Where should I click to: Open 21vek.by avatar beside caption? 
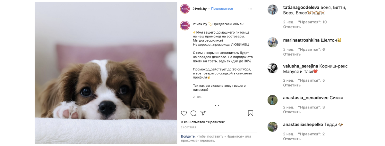[185, 26]
